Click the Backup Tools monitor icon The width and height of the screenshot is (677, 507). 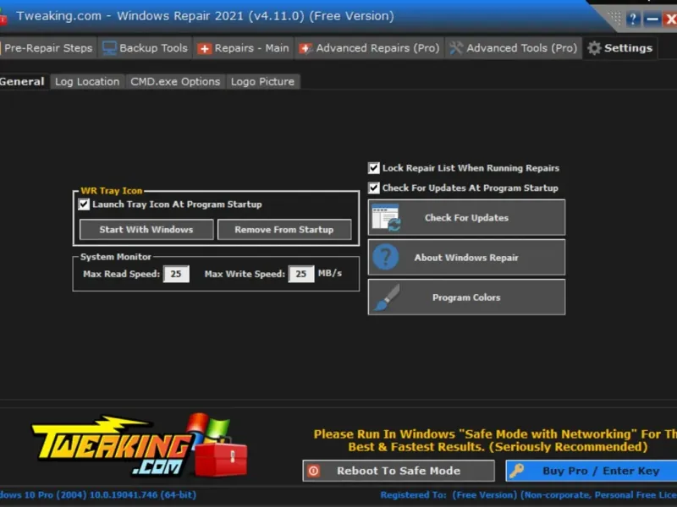tap(109, 48)
